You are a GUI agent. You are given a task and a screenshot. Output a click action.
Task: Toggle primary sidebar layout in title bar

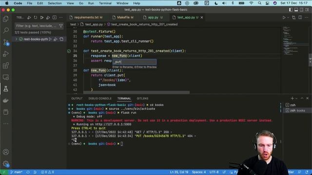[x=291, y=10]
